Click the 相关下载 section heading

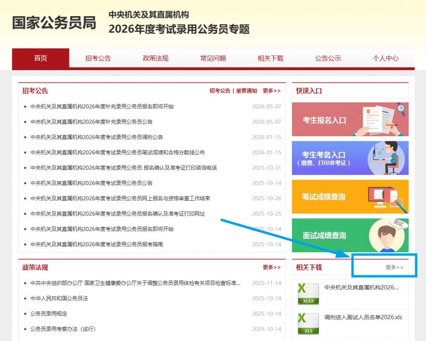coord(309,267)
